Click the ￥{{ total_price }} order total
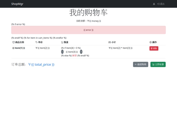177x133 pixels. [x=41, y=64]
